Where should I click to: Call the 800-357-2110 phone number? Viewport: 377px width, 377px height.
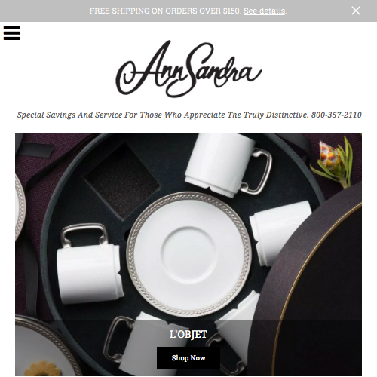336,115
